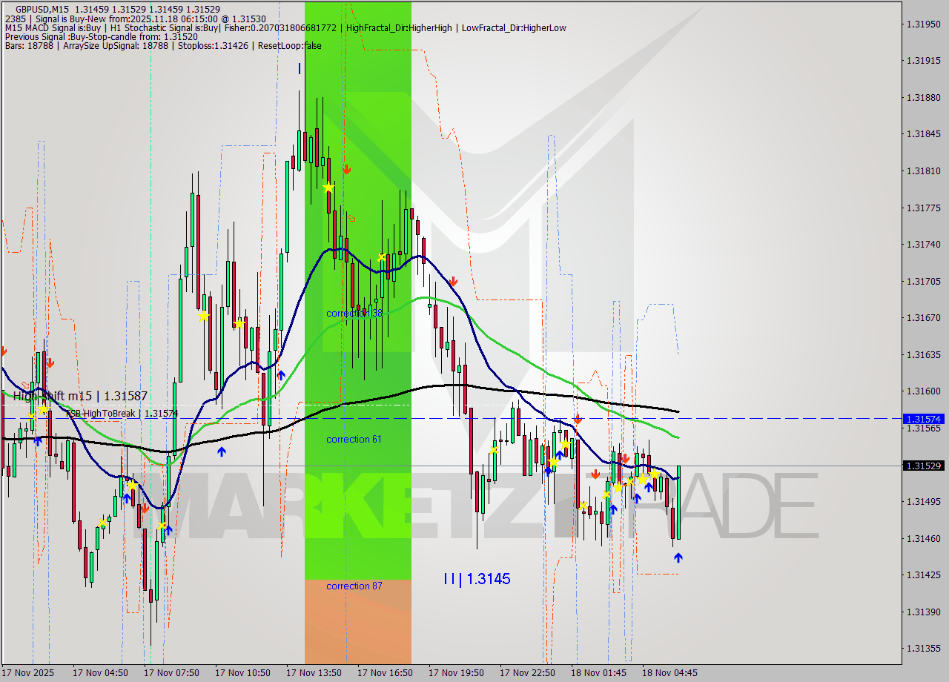Click the correction 87 label in the orange zone
This screenshot has height=682, width=949.
[354, 586]
